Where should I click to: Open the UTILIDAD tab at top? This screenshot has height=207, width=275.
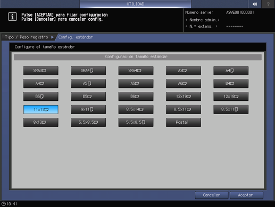[x=136, y=4]
